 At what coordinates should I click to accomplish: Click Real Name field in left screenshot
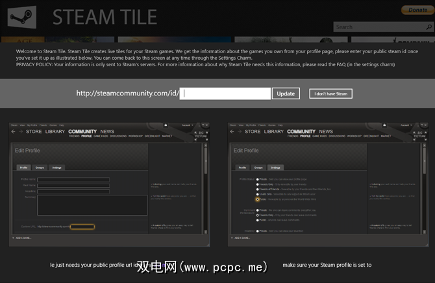click(x=73, y=186)
